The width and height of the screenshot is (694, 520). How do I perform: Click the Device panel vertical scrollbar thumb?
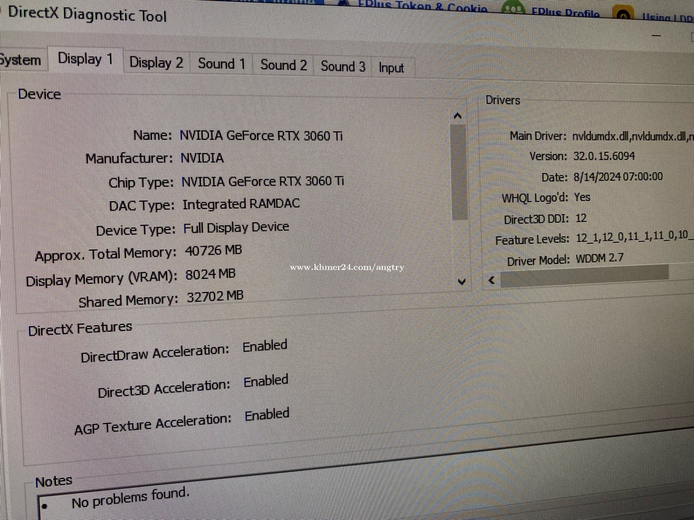(x=459, y=171)
